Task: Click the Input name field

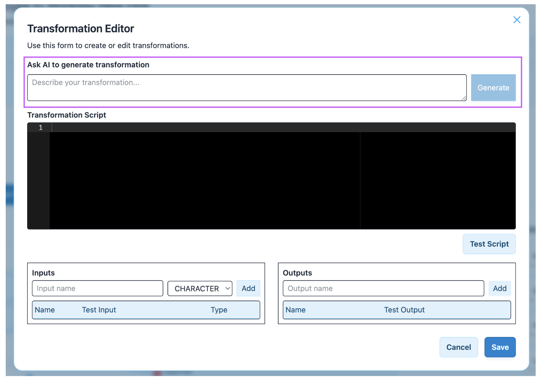Action: pos(97,288)
